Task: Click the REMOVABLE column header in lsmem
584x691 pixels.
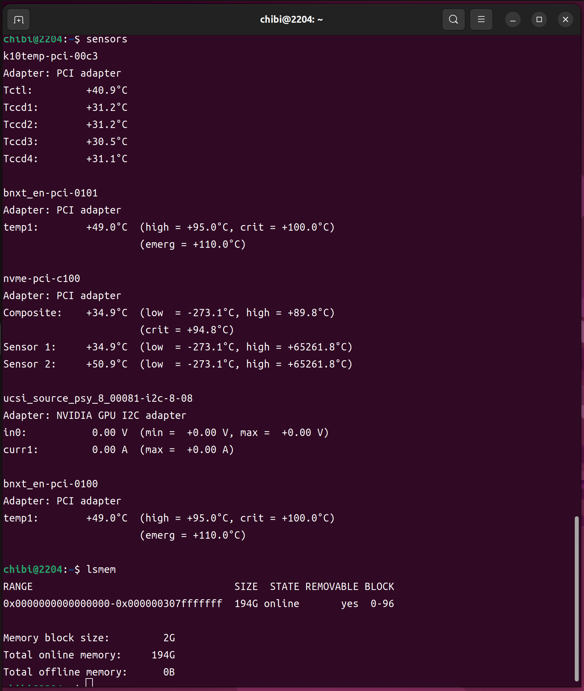Action: (332, 587)
